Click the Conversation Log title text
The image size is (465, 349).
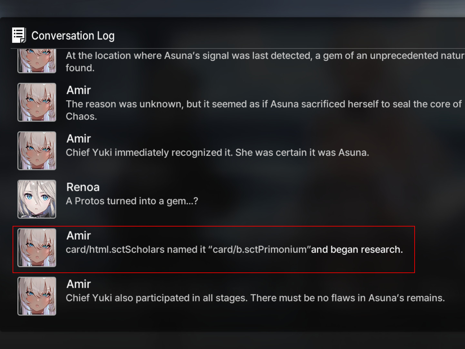[73, 36]
